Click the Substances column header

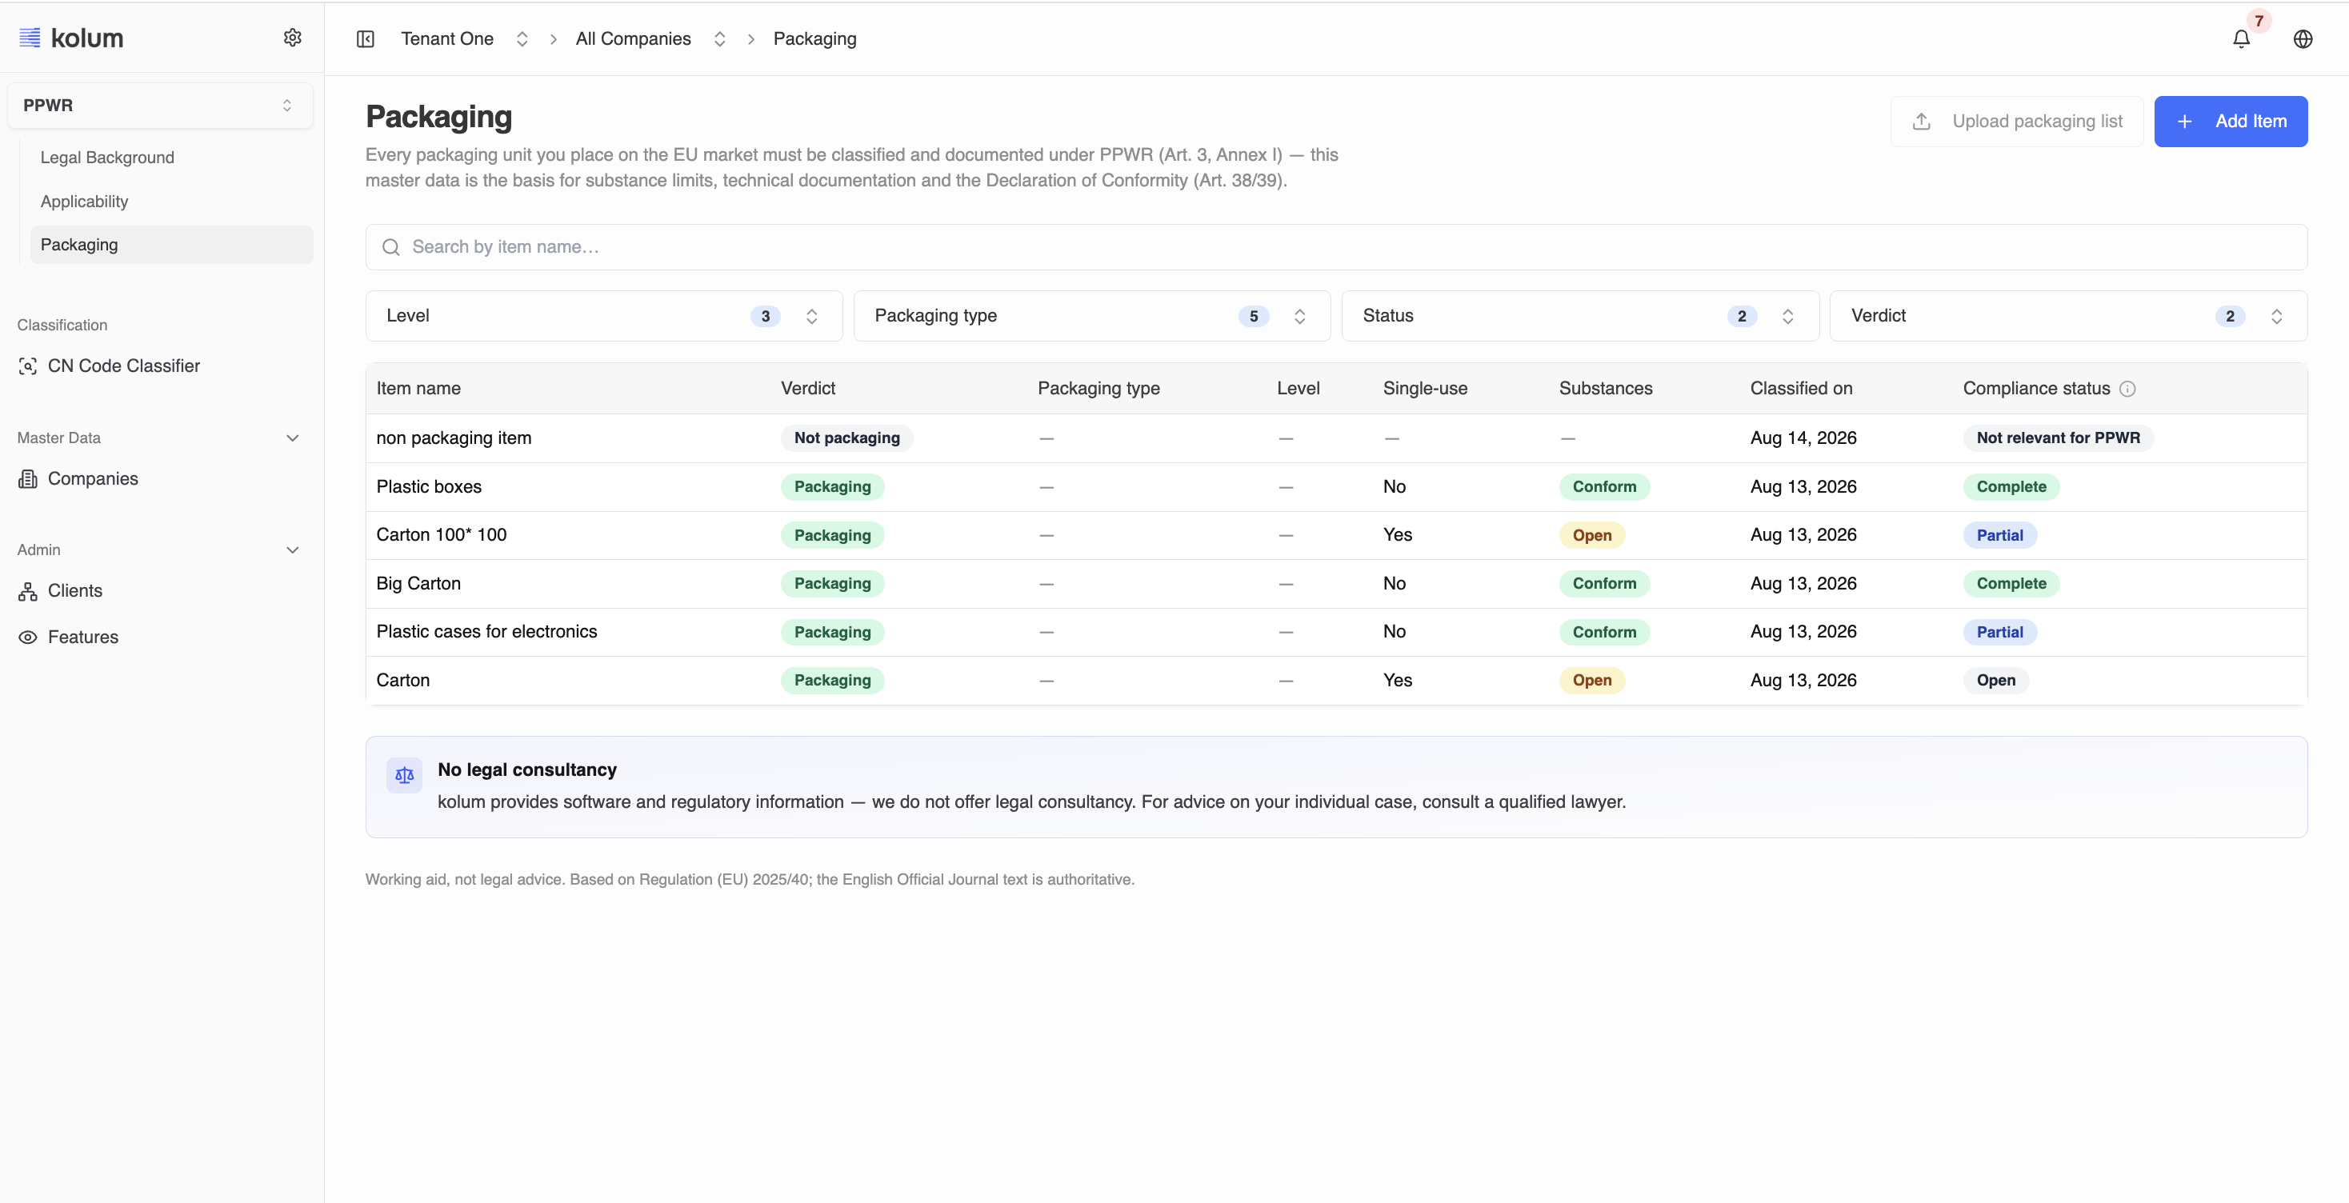pyautogui.click(x=1605, y=388)
